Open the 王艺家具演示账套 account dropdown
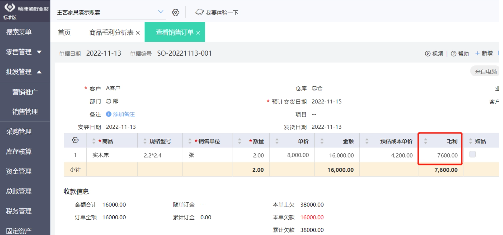This screenshot has width=503, height=235. 161,12
